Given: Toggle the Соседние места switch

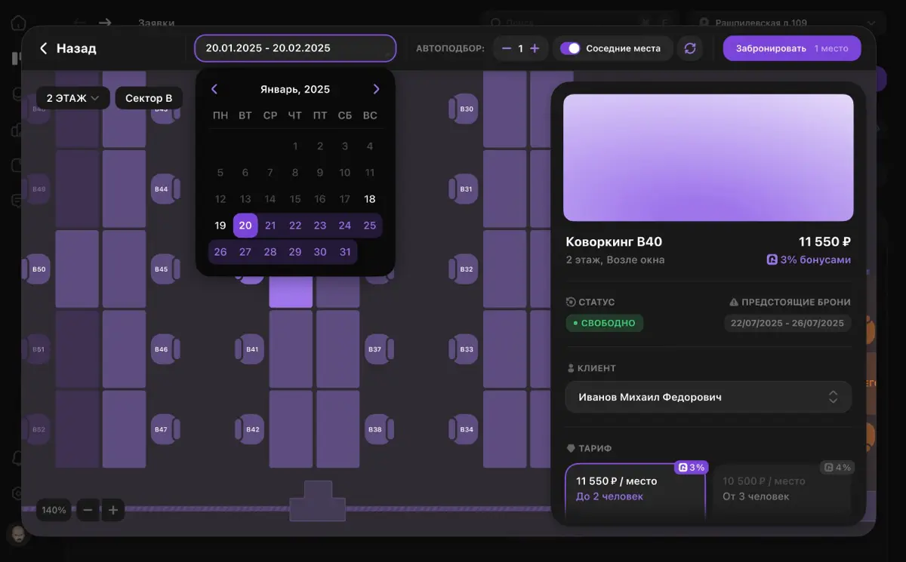Looking at the screenshot, I should point(570,48).
